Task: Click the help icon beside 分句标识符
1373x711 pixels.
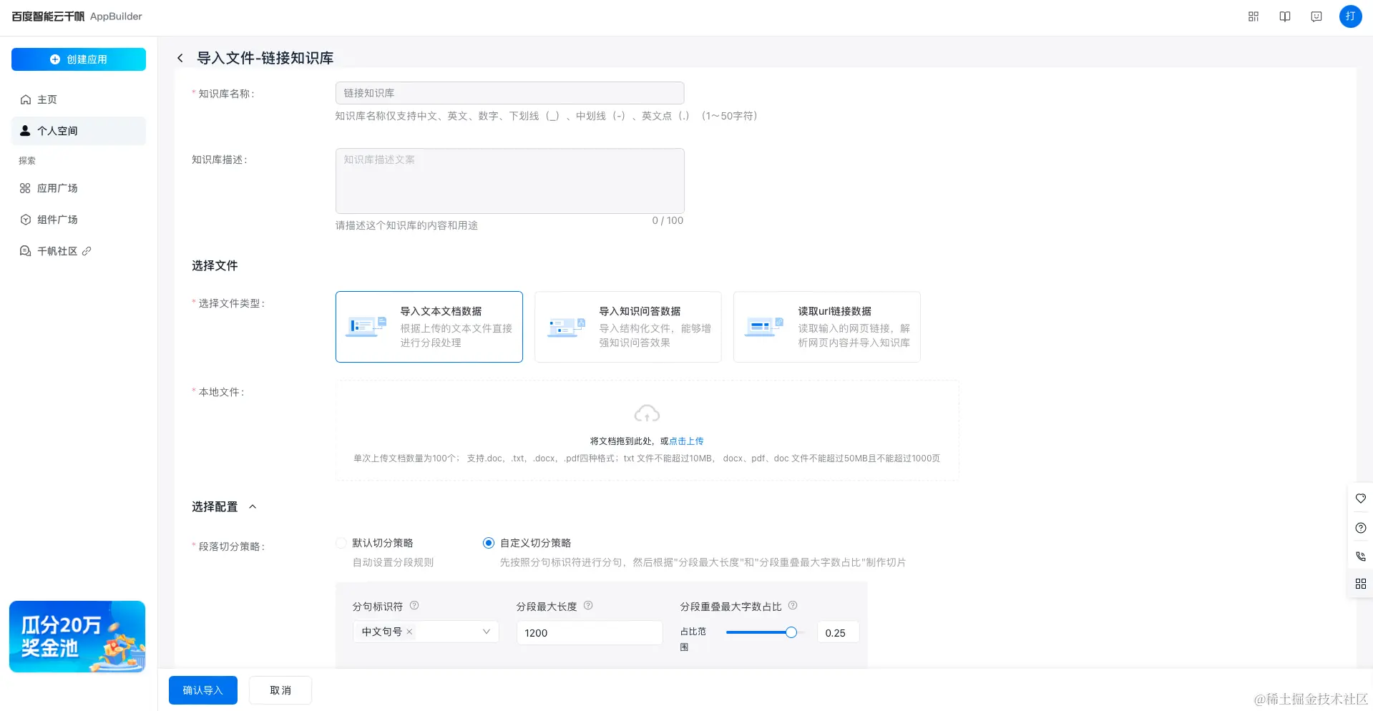Action: [414, 606]
